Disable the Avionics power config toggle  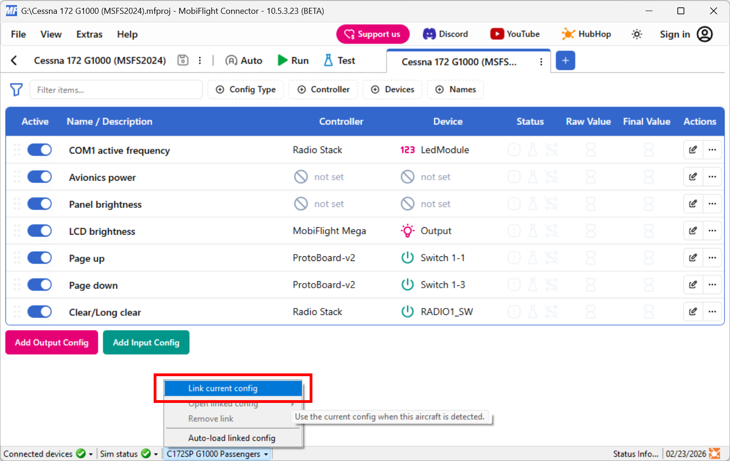tap(40, 177)
